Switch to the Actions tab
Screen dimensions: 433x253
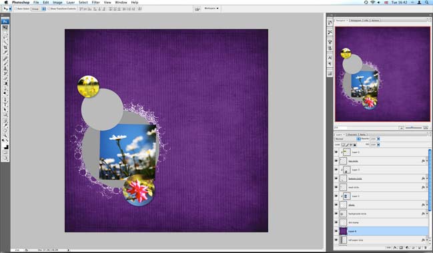pos(375,21)
